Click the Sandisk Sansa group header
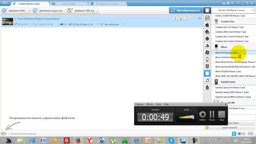This screenshot has height=144, width=256. coord(234,82)
